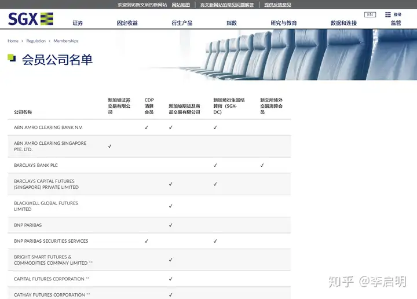Switch language with the EN button
Screen dimensions: 417x299
[370, 14]
